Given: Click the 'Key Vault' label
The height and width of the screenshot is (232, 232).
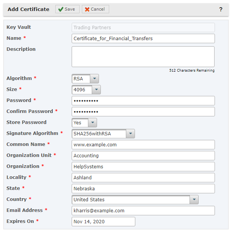Looking at the screenshot, I should coord(19,27).
